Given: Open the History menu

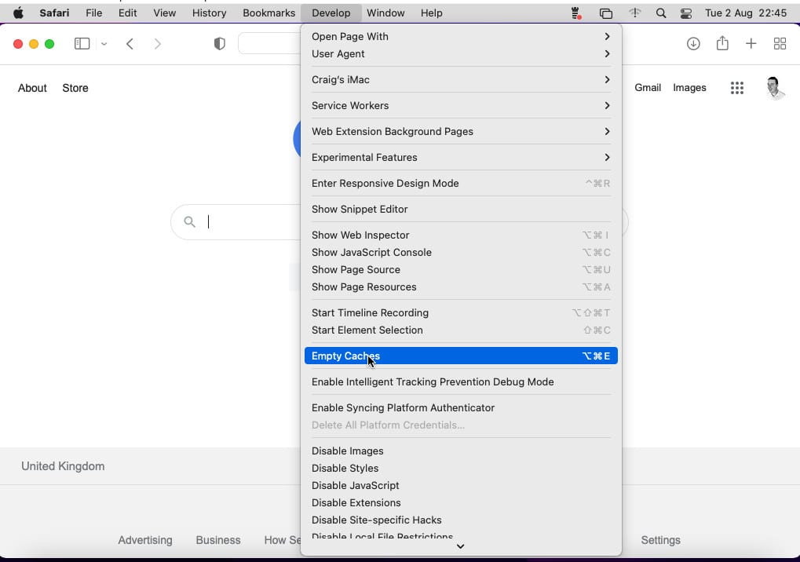Looking at the screenshot, I should coord(209,13).
